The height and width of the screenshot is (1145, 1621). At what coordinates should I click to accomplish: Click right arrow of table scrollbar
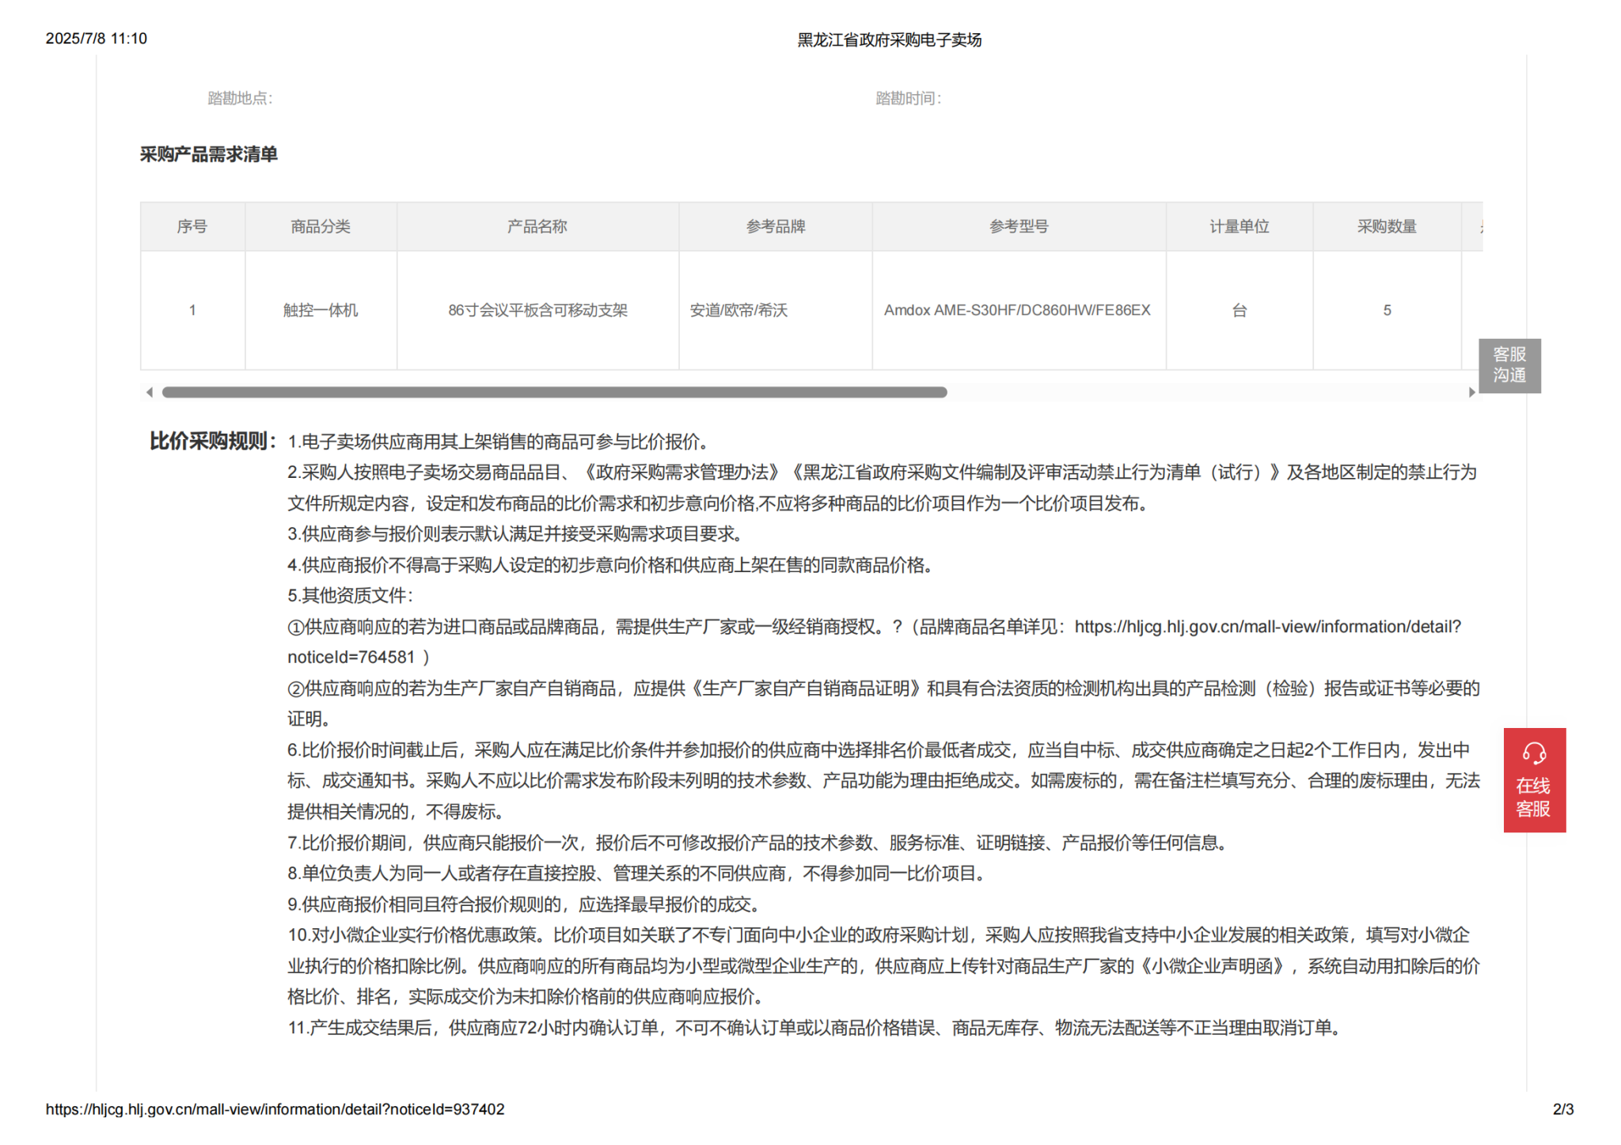(x=1471, y=392)
